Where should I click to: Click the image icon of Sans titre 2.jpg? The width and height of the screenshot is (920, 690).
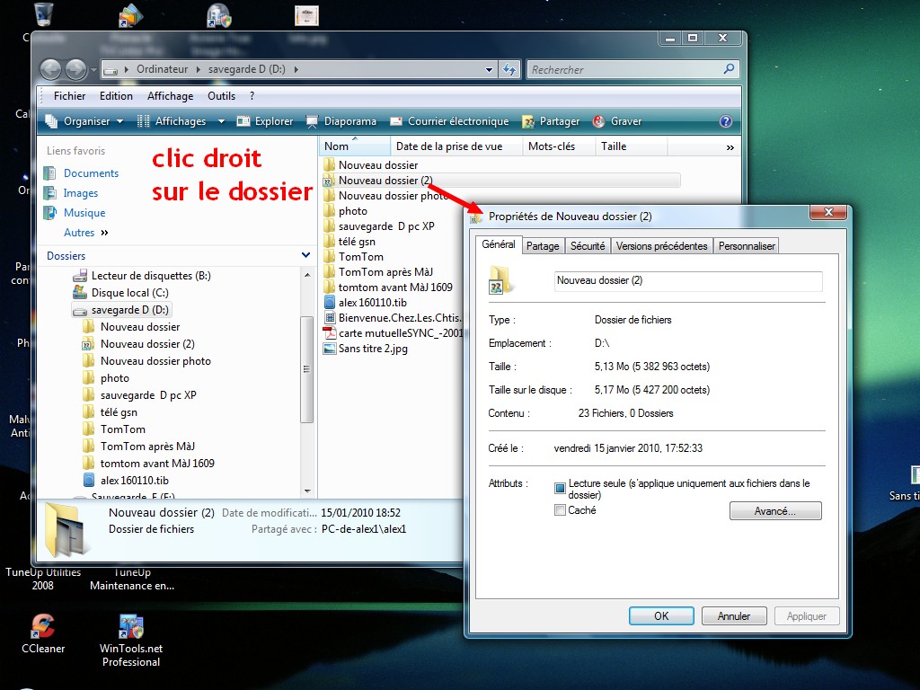pyautogui.click(x=329, y=348)
